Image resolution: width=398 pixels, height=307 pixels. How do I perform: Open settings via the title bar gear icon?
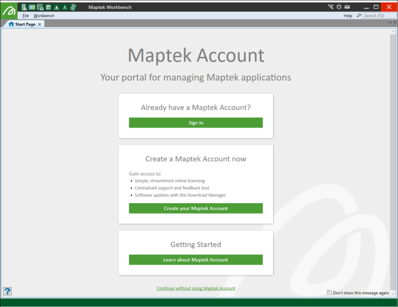(x=339, y=7)
